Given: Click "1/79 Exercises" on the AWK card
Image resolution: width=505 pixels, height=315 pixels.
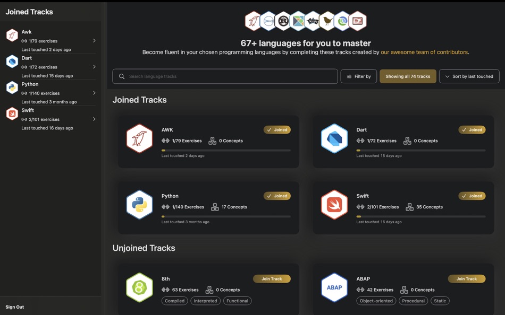Looking at the screenshot, I should [x=187, y=141].
